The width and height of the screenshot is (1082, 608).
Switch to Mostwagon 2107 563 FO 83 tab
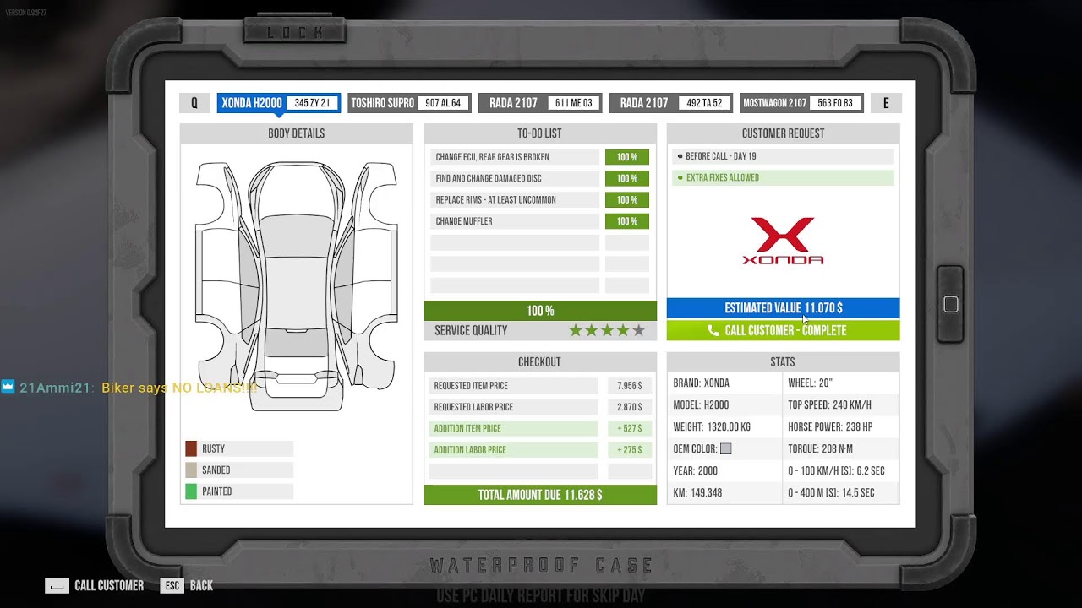point(801,103)
